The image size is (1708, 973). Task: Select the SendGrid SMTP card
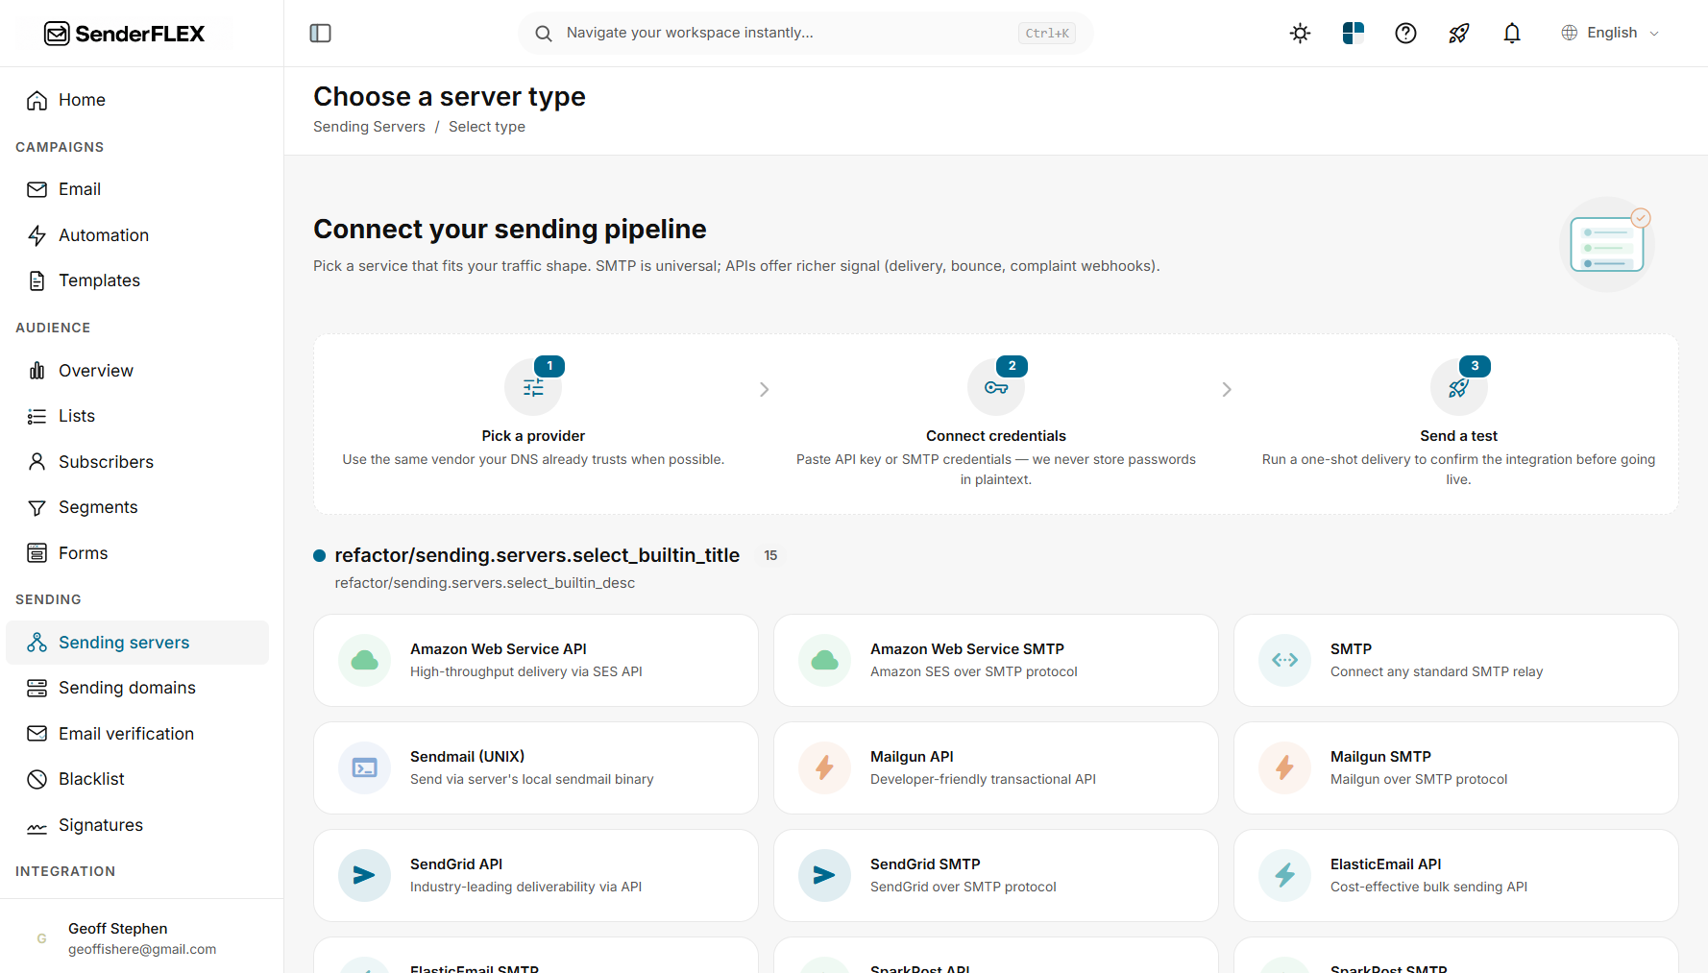pyautogui.click(x=996, y=876)
